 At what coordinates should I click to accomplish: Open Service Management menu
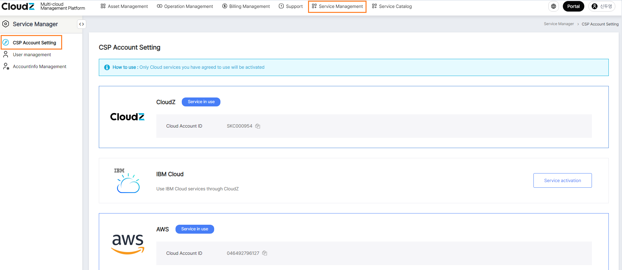coord(337,6)
